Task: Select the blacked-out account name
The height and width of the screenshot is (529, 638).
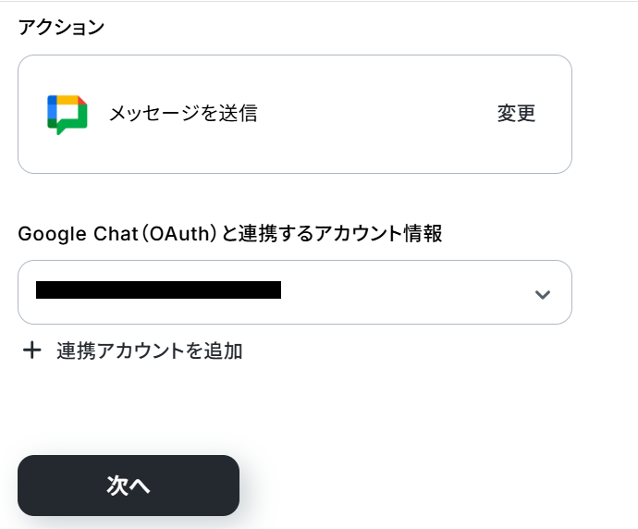Action: pyautogui.click(x=158, y=290)
